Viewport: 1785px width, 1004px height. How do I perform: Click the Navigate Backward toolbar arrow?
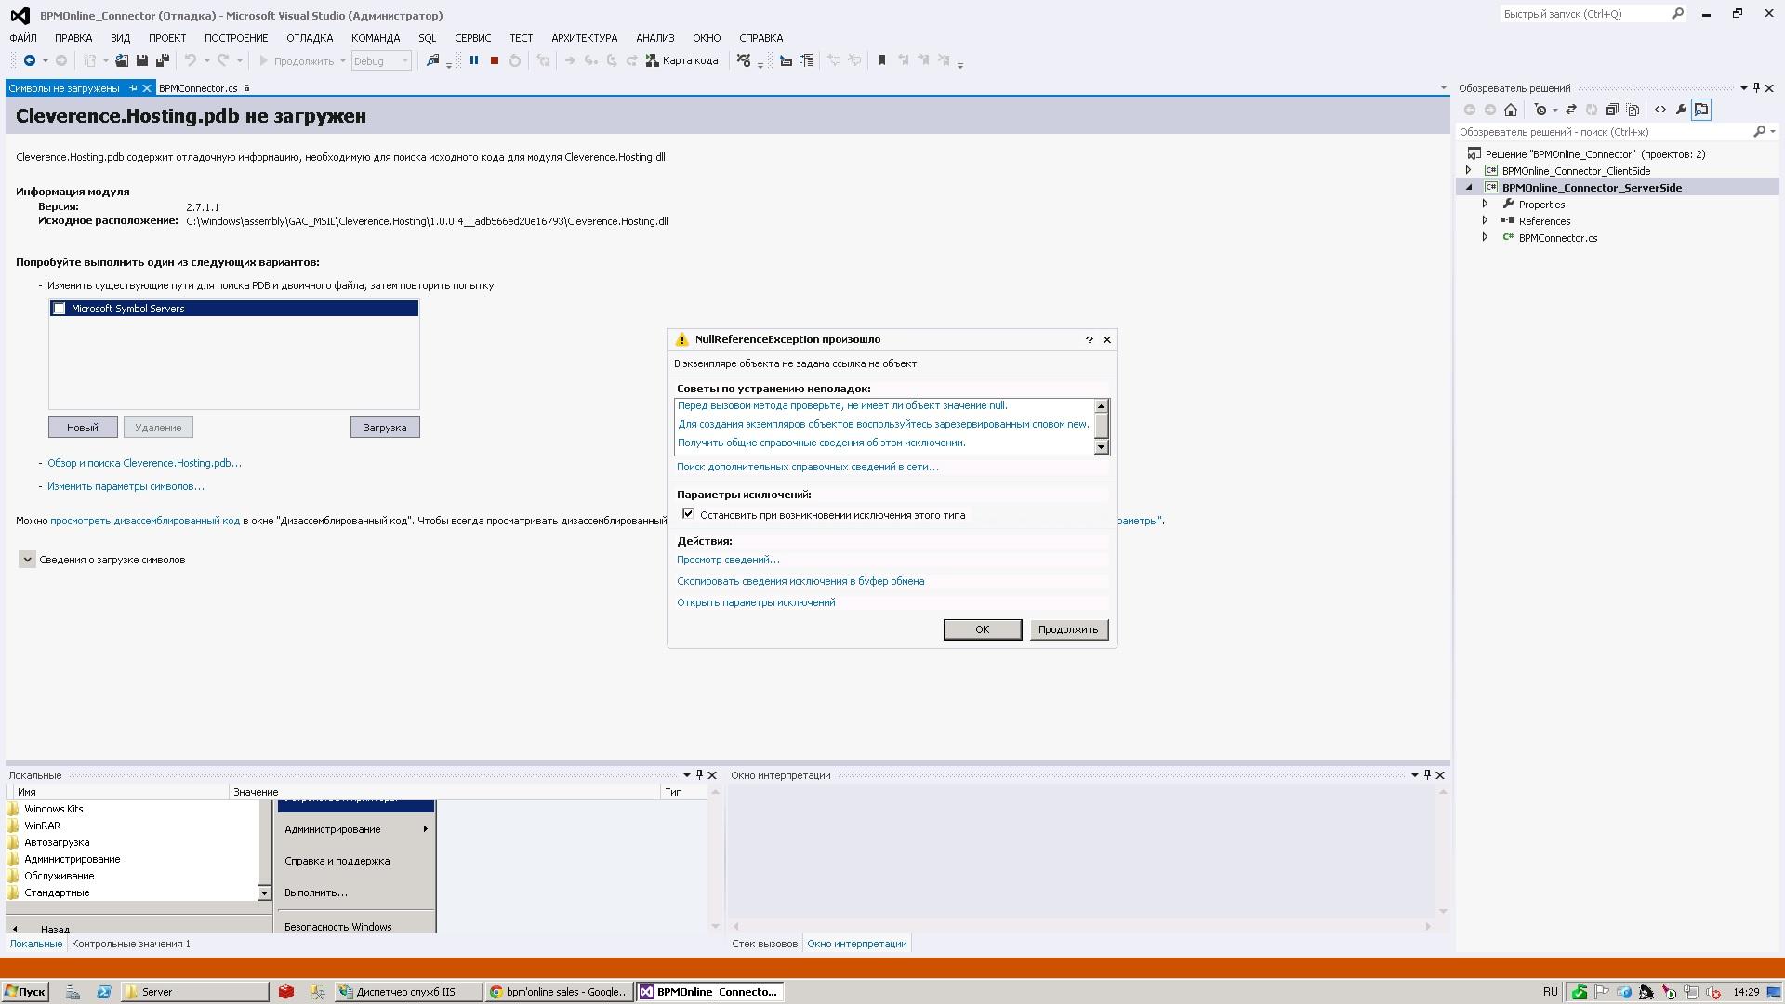tap(30, 60)
